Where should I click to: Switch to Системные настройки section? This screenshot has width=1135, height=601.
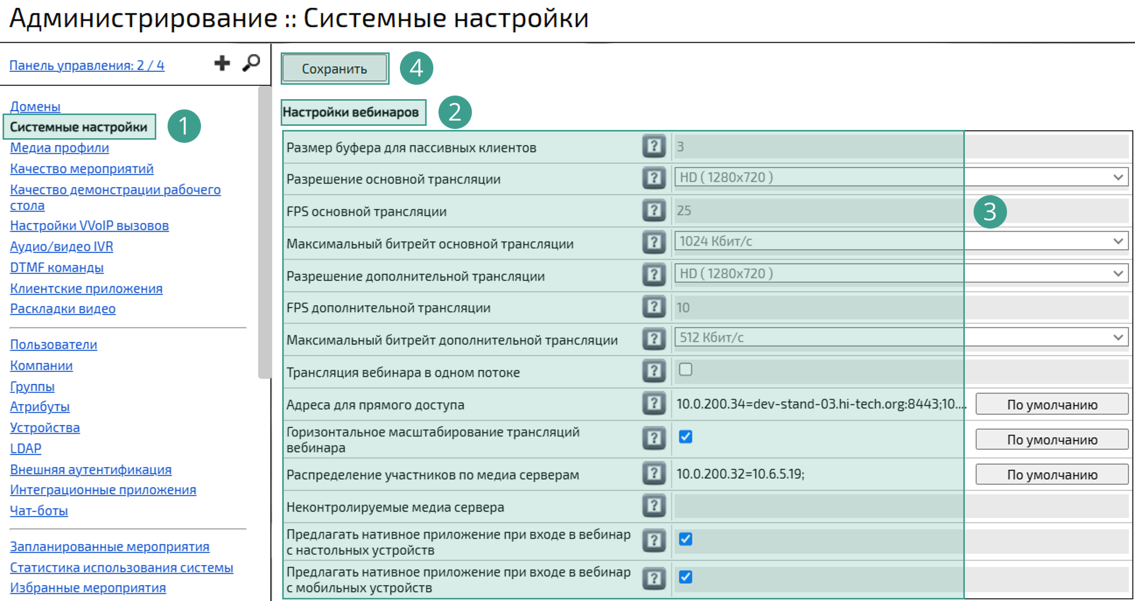click(80, 127)
